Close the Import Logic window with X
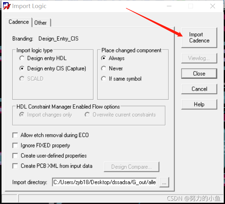225x204 pixels. [213, 6]
